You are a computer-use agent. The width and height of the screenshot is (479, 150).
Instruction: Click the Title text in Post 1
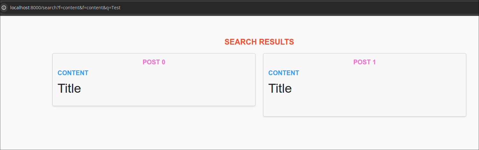click(x=280, y=88)
